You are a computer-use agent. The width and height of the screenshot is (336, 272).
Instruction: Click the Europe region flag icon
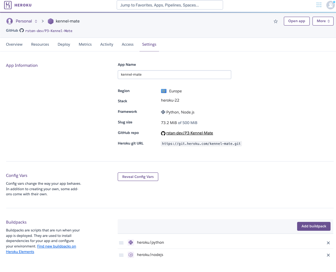tap(164, 91)
